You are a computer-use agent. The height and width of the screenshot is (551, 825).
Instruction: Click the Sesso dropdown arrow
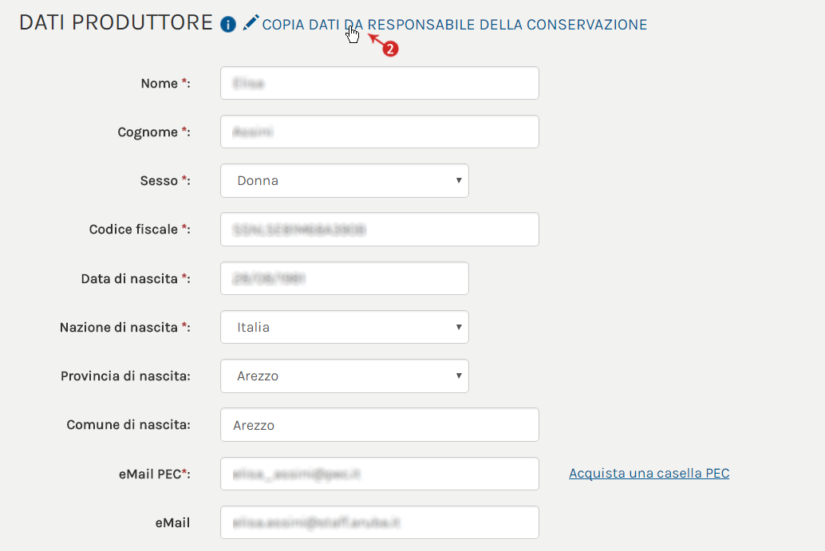tap(459, 180)
